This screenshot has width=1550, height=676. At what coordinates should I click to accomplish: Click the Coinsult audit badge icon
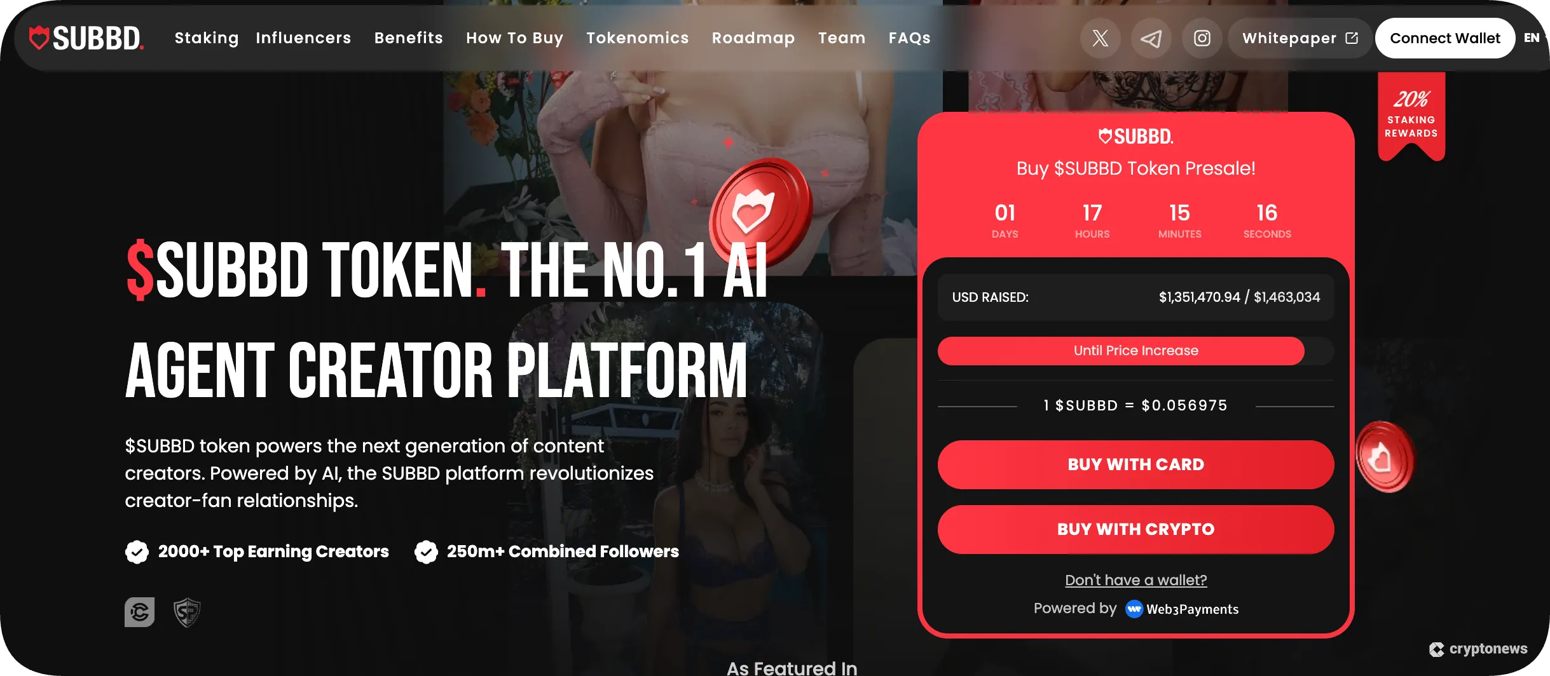pyautogui.click(x=140, y=612)
